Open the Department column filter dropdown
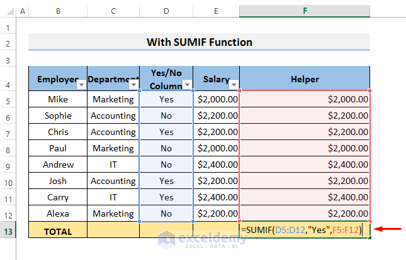The height and width of the screenshot is (260, 406). click(x=133, y=84)
